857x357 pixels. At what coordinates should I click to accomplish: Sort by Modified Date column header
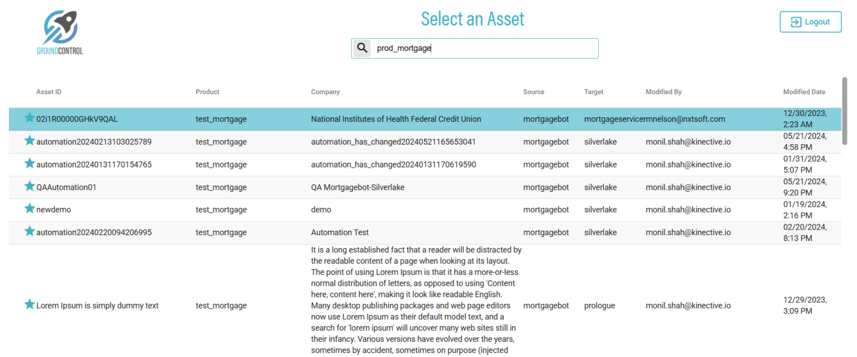tap(804, 92)
